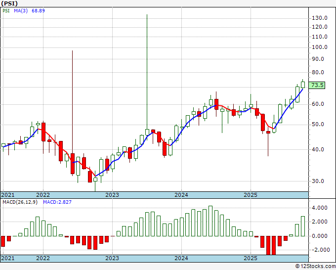Click 2022 on the price chart timeline
Screen dimensions: 336x270
point(43,195)
